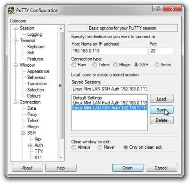The image size is (190, 183).
Task: Expand the Auth tree node
Action: (30, 145)
